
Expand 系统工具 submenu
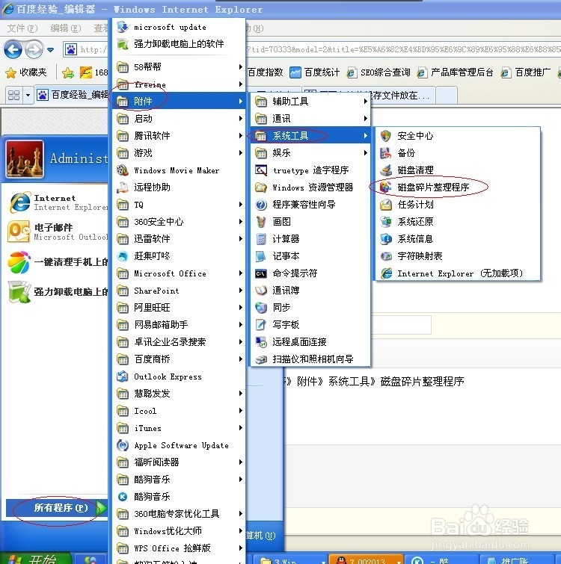(310, 136)
